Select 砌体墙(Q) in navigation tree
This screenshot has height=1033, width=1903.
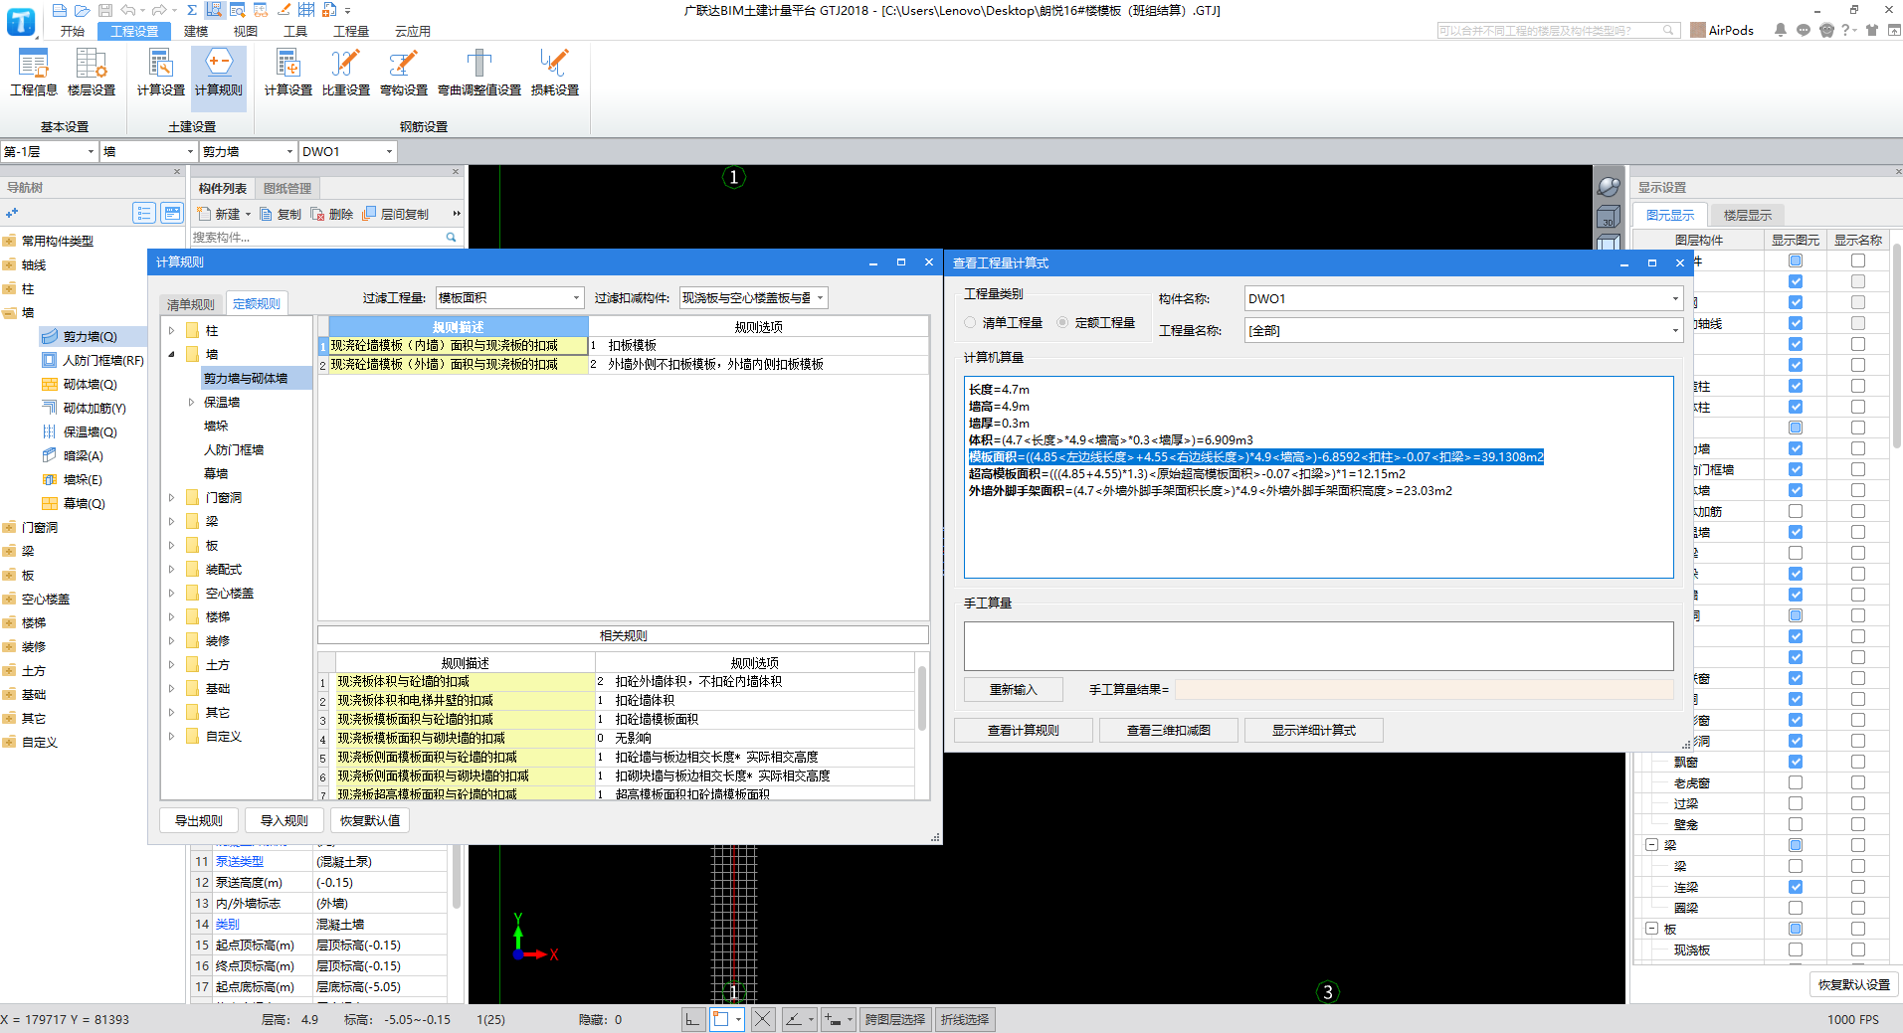click(90, 384)
